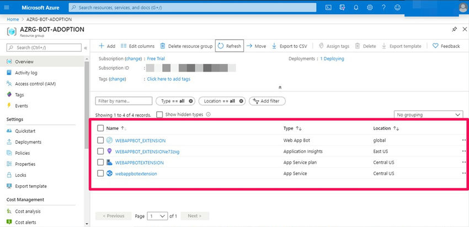Open more options for the App Service row

point(464,173)
